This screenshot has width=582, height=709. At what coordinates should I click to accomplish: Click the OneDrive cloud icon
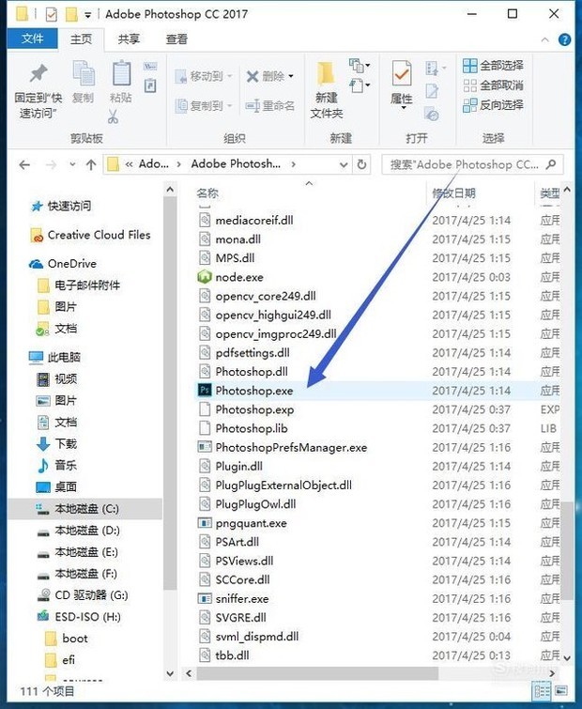[x=36, y=264]
